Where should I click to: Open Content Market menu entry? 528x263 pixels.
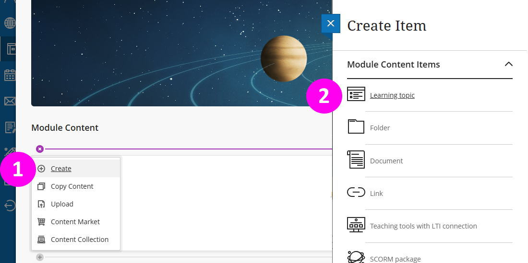point(76,222)
